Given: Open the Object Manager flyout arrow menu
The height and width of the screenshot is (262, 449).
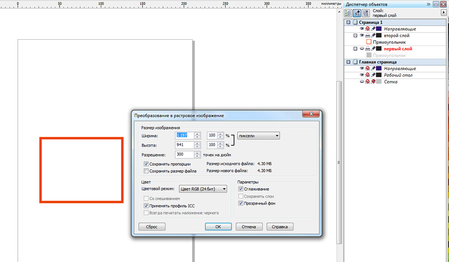Looking at the screenshot, I should [x=444, y=13].
